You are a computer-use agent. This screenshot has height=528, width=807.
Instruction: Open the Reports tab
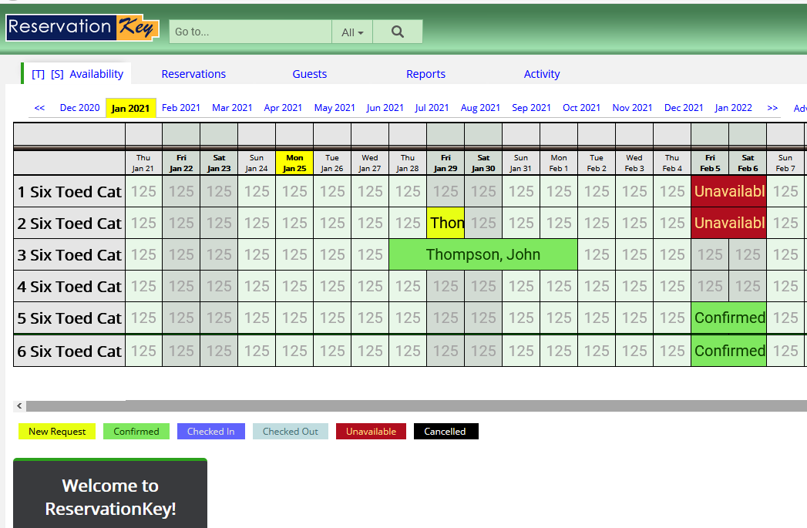point(425,74)
